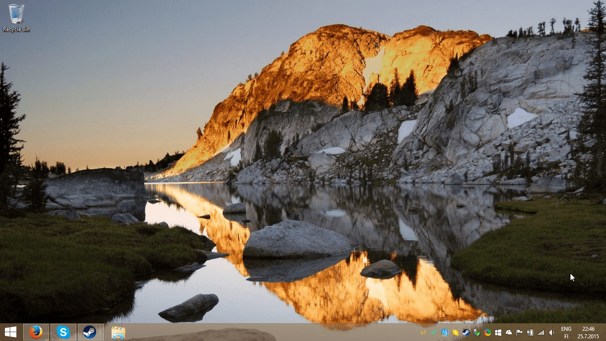
Task: Click the green 67 temperature tray reading
Action: coord(434,333)
